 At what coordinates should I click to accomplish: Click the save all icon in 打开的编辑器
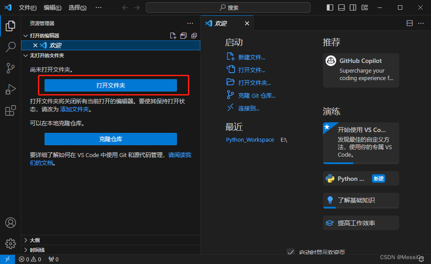pyautogui.click(x=184, y=36)
